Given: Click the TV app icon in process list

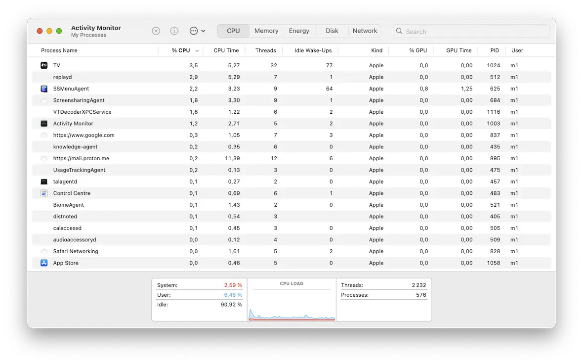Looking at the screenshot, I should tap(44, 65).
